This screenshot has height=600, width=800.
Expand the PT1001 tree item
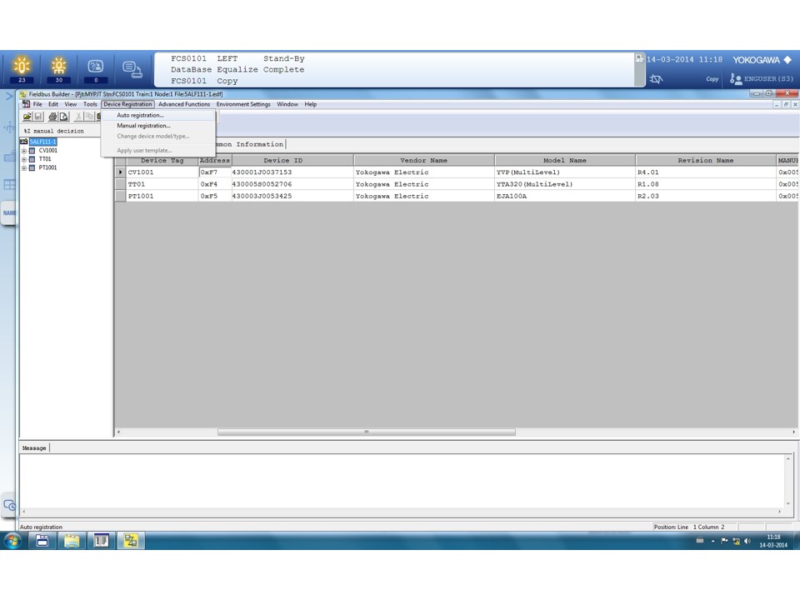(24, 167)
